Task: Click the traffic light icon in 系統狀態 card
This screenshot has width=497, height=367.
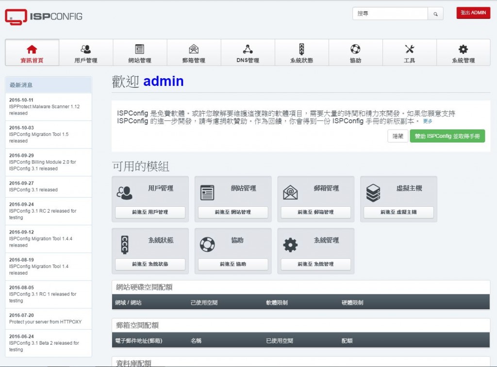Action: (125, 245)
